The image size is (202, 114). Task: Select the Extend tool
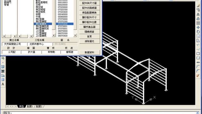[198, 49]
